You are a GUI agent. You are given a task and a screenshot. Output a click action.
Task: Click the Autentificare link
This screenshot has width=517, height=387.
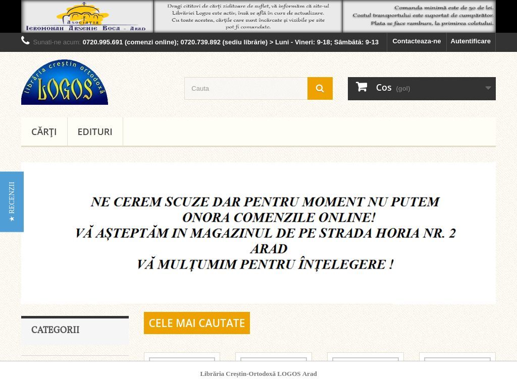point(471,41)
